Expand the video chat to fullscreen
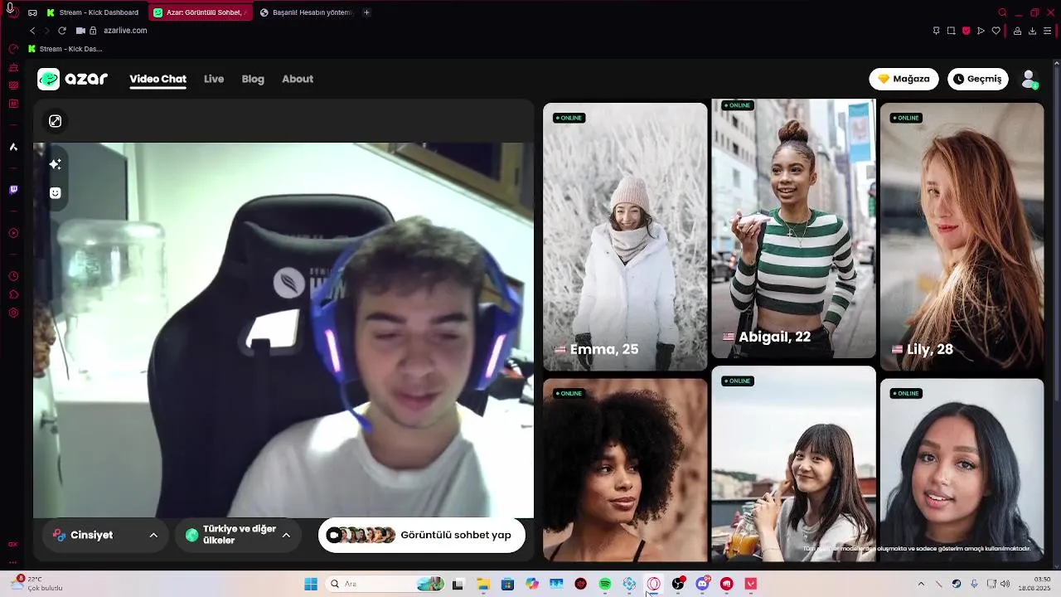This screenshot has height=597, width=1061. point(56,121)
